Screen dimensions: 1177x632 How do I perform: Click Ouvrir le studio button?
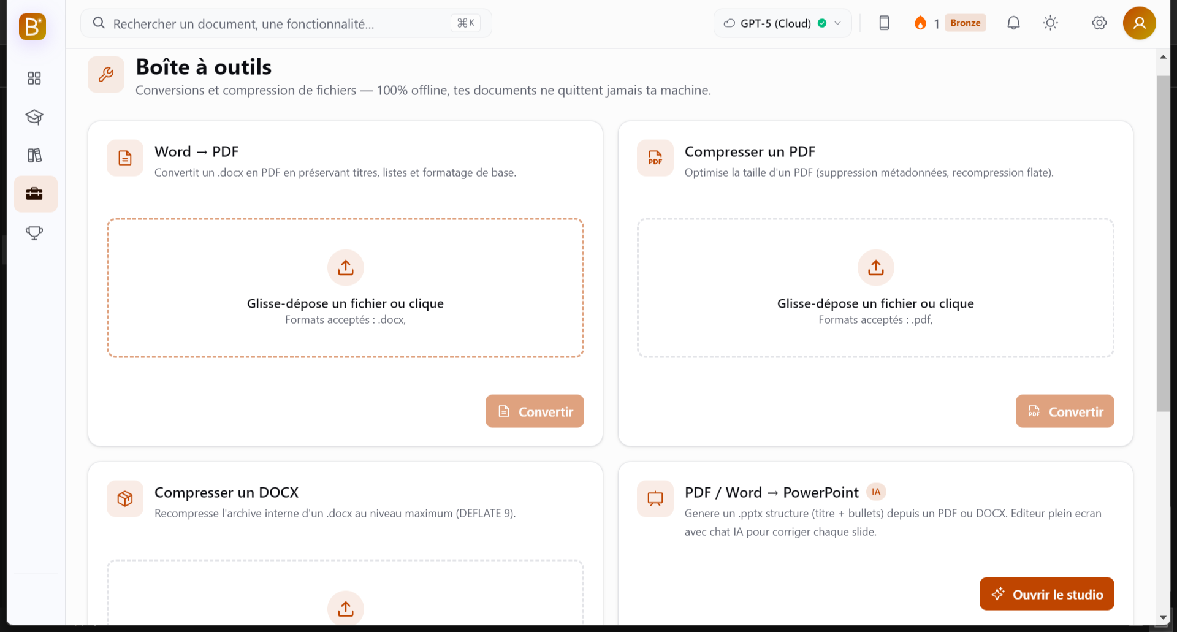1046,594
